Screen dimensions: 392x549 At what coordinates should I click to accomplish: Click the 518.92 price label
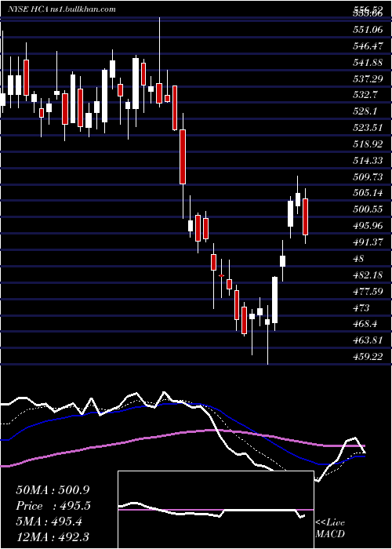click(x=368, y=144)
